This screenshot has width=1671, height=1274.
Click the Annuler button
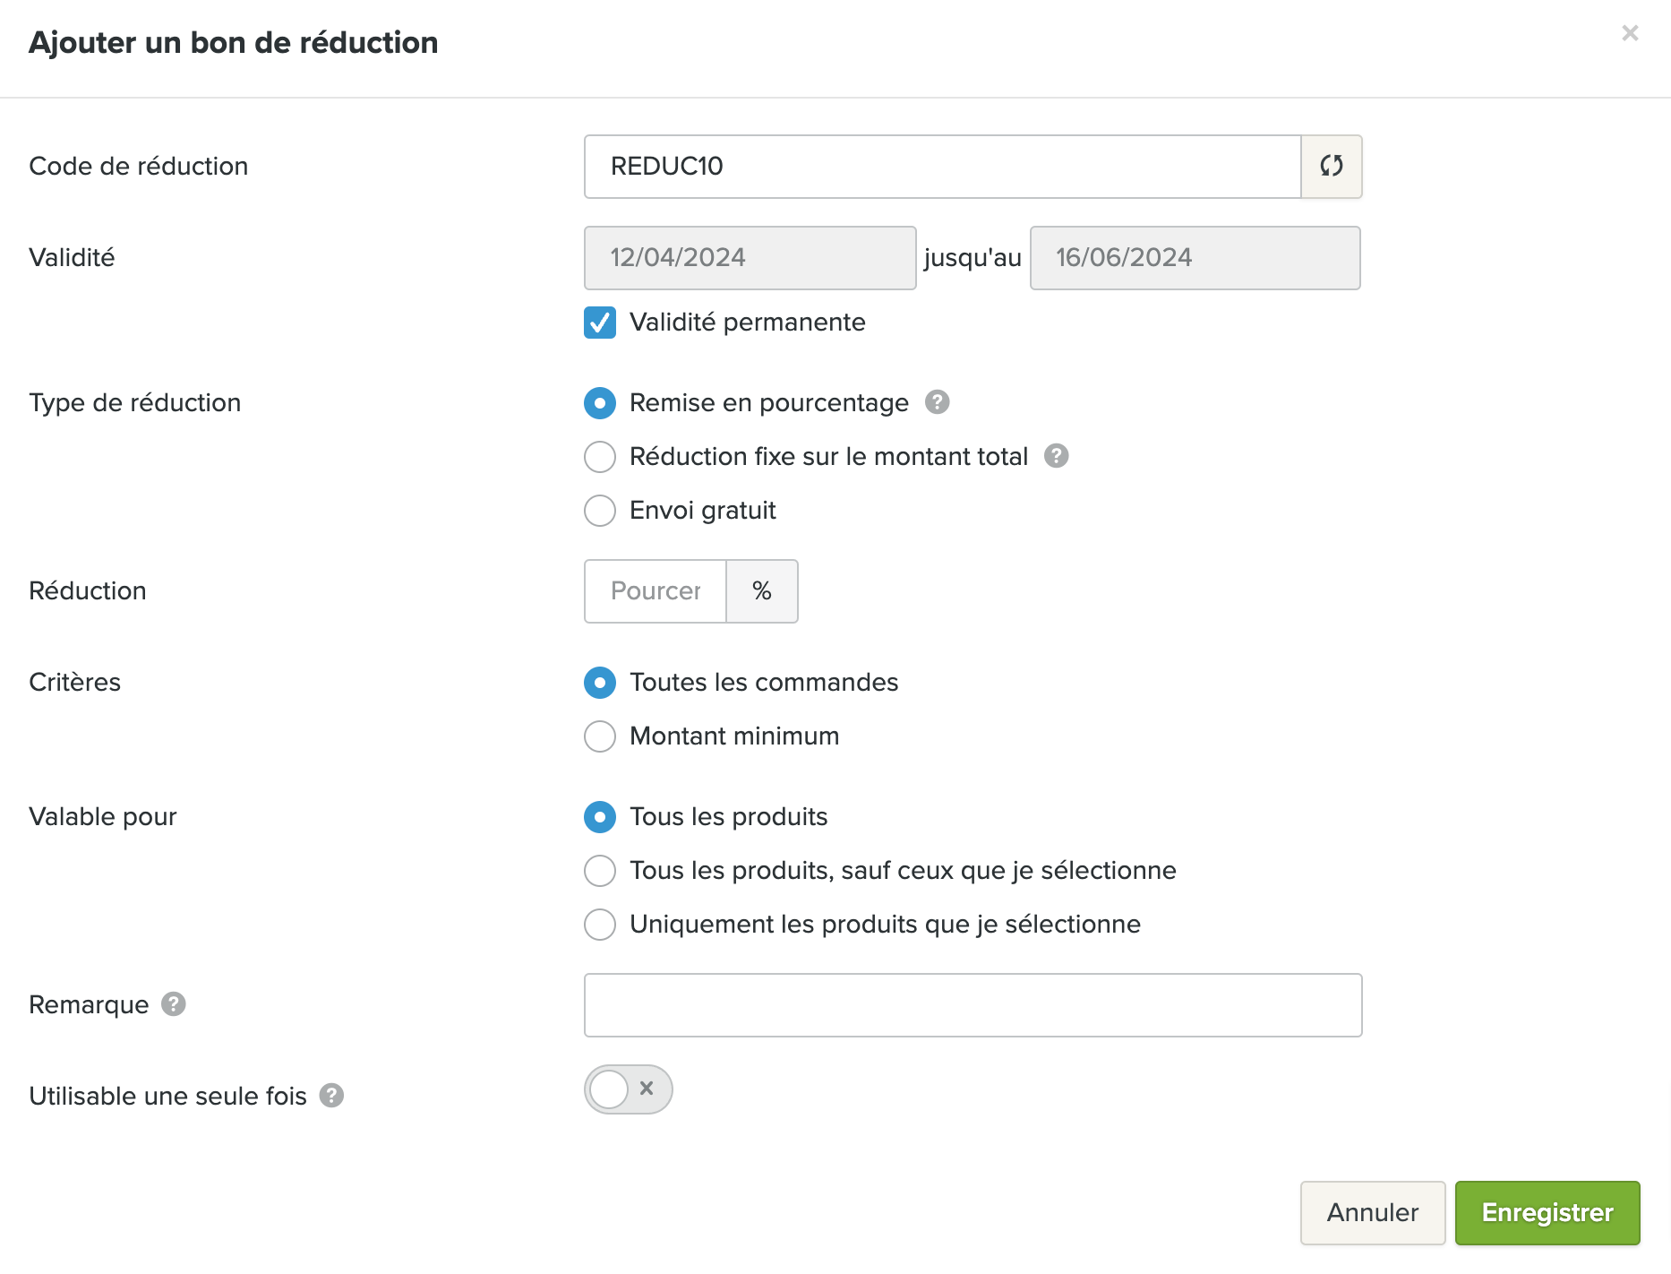pyautogui.click(x=1373, y=1213)
